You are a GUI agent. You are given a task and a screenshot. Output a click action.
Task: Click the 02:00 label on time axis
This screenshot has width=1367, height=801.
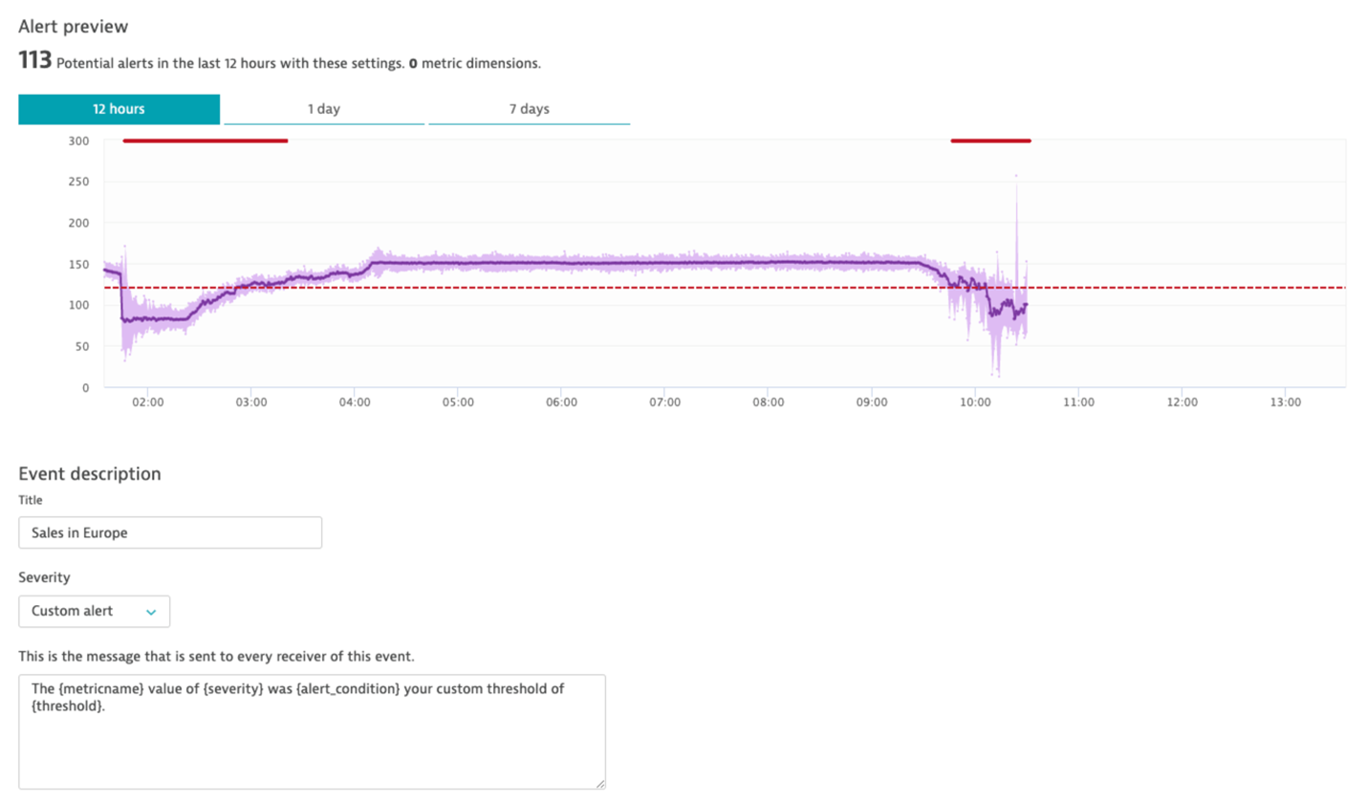coord(147,402)
